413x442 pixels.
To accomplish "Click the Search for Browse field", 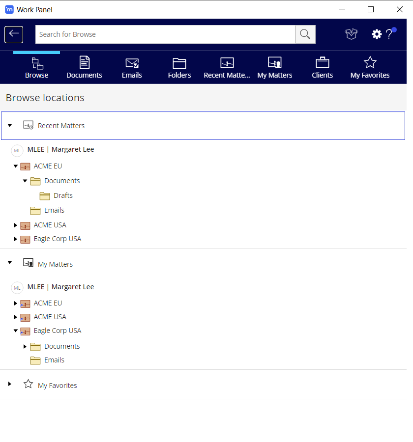I will pyautogui.click(x=165, y=34).
